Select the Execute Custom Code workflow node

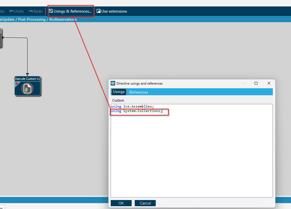(27, 86)
